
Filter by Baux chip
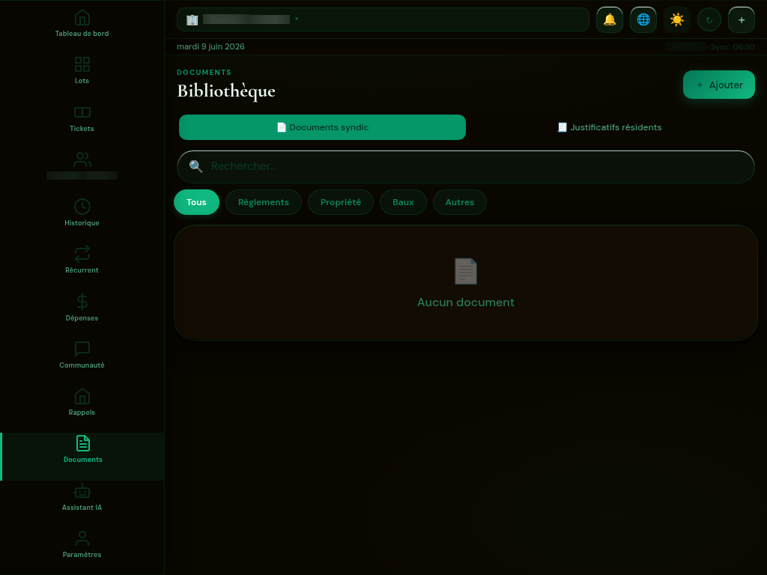403,202
